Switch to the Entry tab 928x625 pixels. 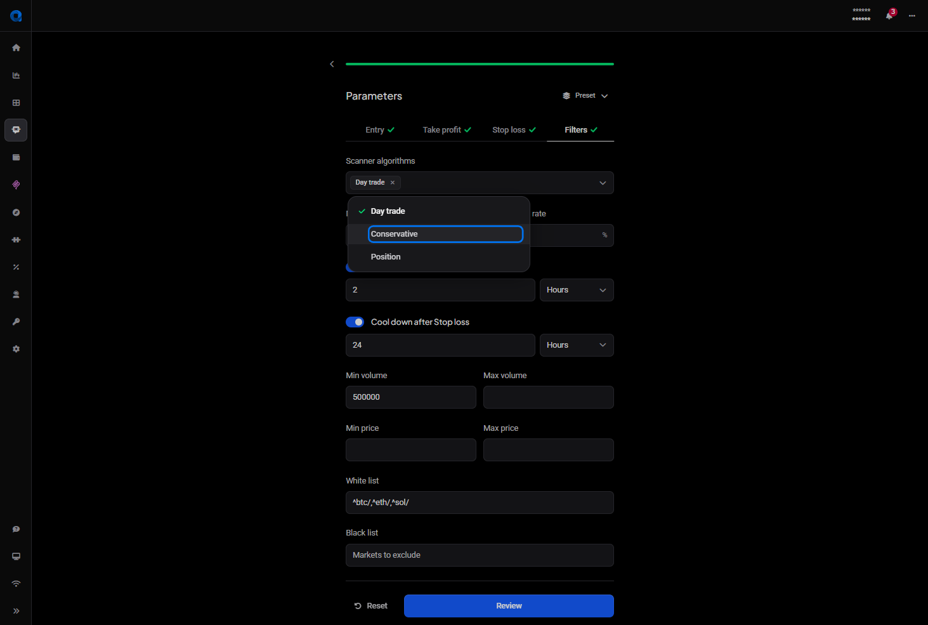(379, 130)
